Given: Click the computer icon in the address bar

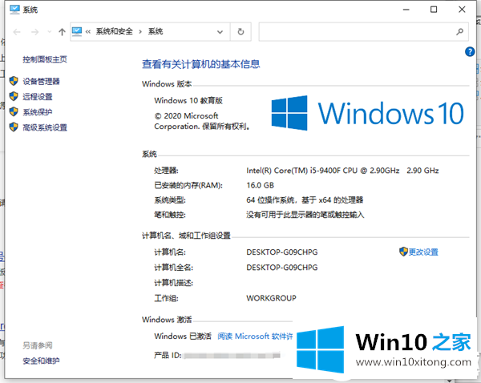Looking at the screenshot, I should (77, 31).
